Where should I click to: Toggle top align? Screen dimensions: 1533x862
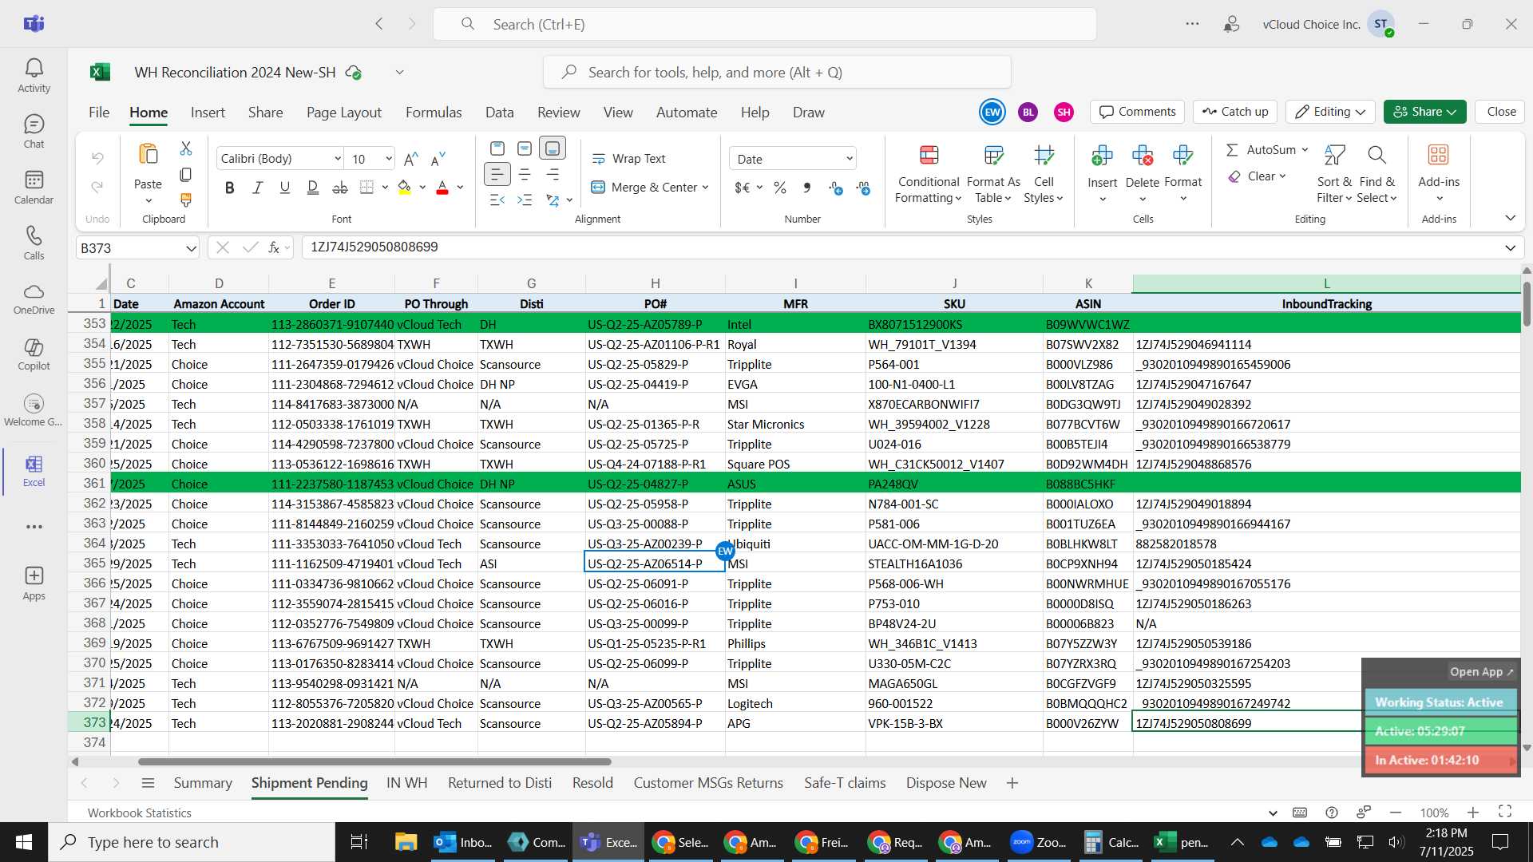pos(497,148)
